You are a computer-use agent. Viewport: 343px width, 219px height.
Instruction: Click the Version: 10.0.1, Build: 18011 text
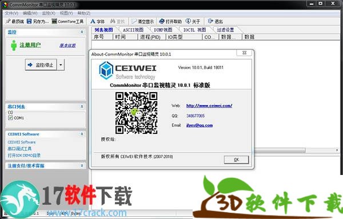pyautogui.click(x=201, y=67)
